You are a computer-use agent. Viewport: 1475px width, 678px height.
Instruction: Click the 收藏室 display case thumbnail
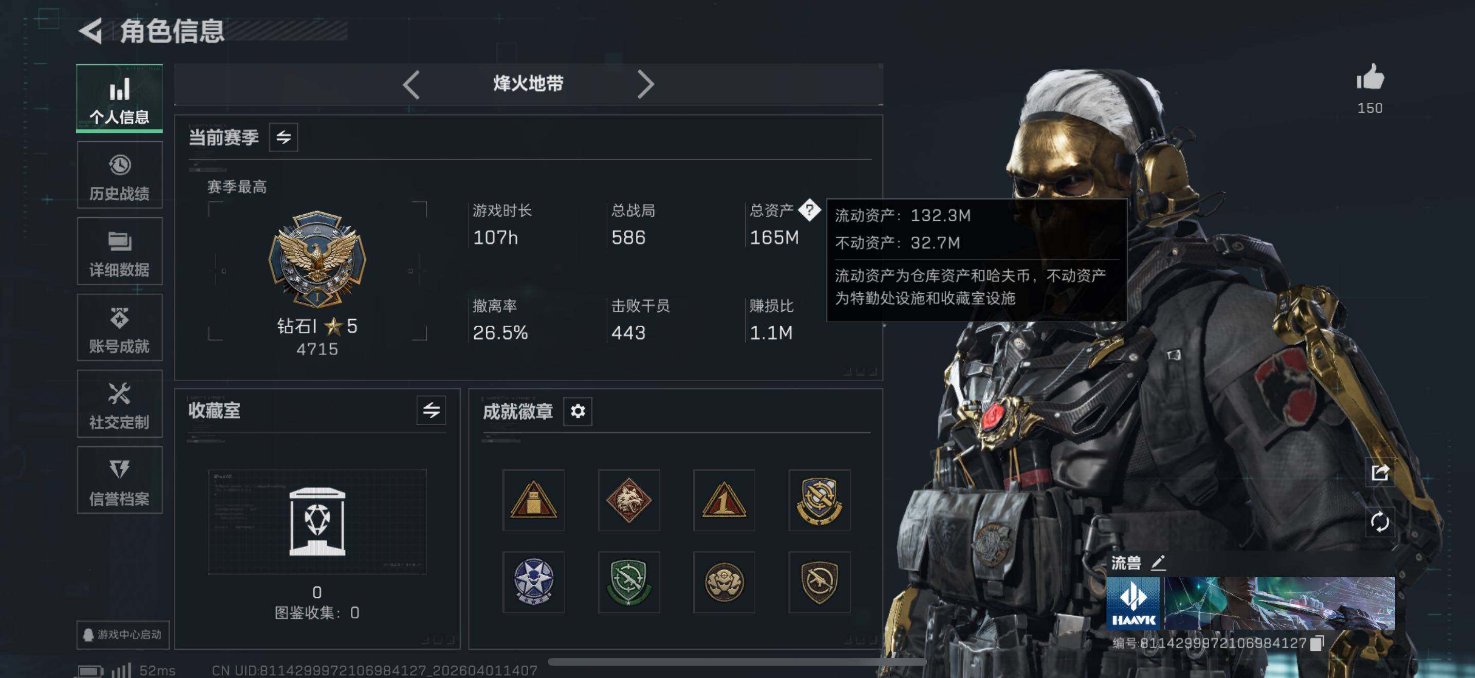point(317,521)
